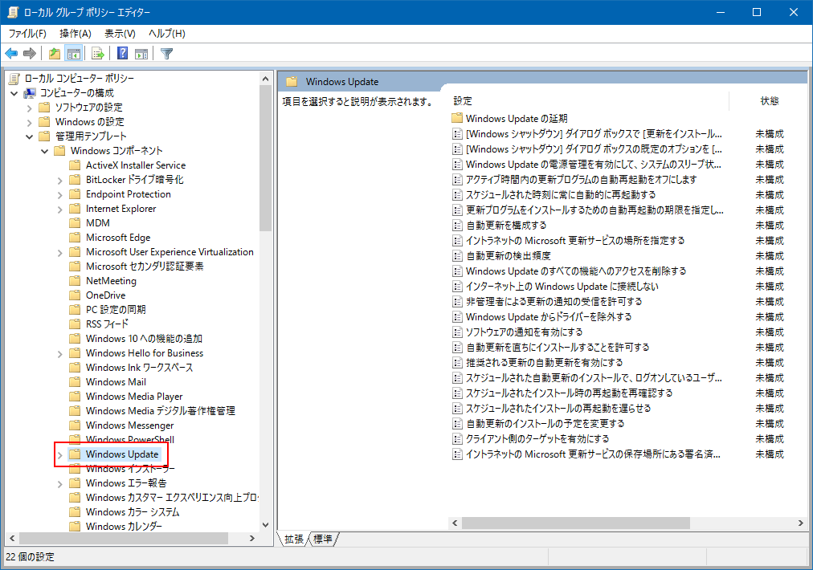Collapse the Windows コンポーネント node
813x570 pixels.
[45, 151]
